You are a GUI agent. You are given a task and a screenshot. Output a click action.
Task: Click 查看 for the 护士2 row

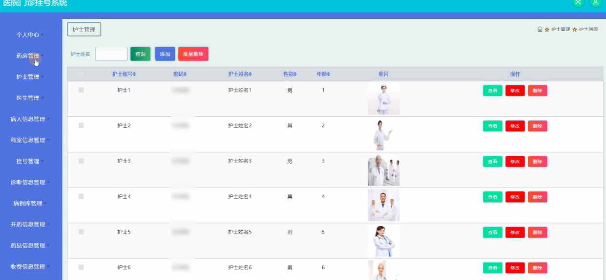493,126
